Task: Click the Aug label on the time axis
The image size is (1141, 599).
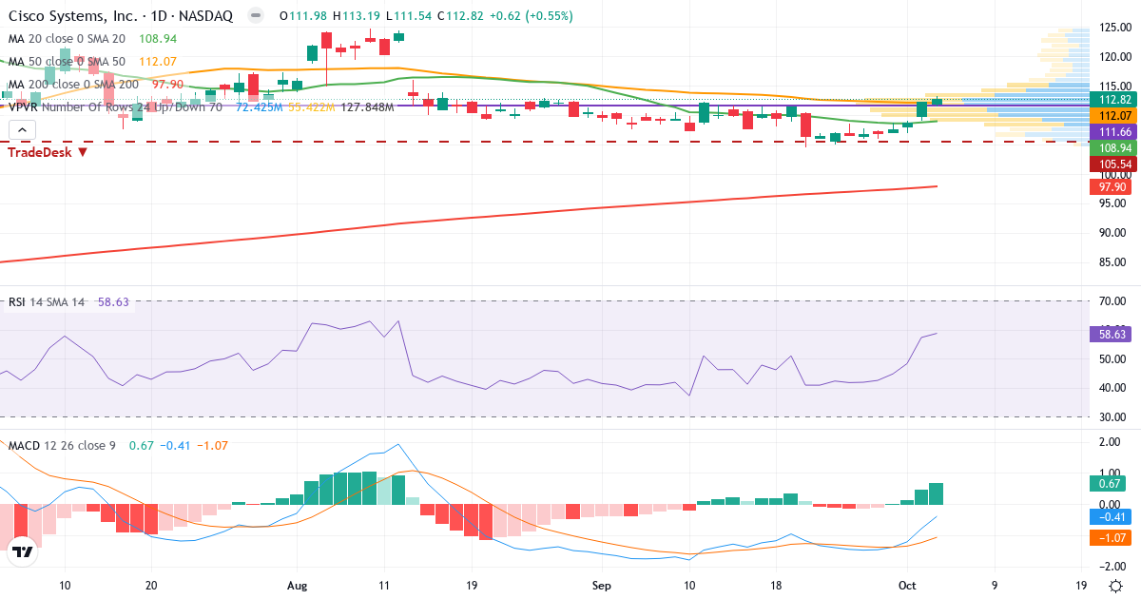Action: point(297,587)
